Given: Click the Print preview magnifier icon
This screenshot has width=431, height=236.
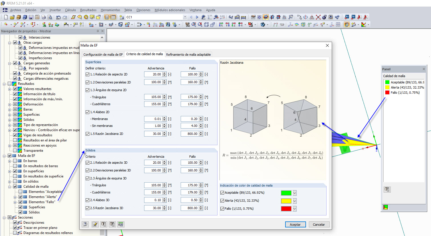Looking at the screenshot, I should coord(50,17).
